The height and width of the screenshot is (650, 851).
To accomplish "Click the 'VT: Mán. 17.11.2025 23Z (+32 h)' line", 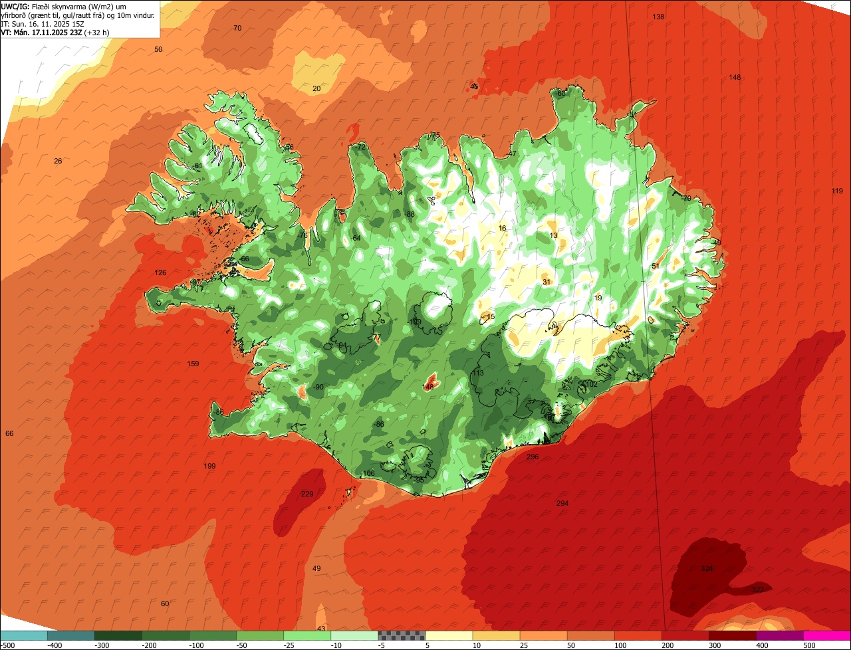I will (x=55, y=33).
